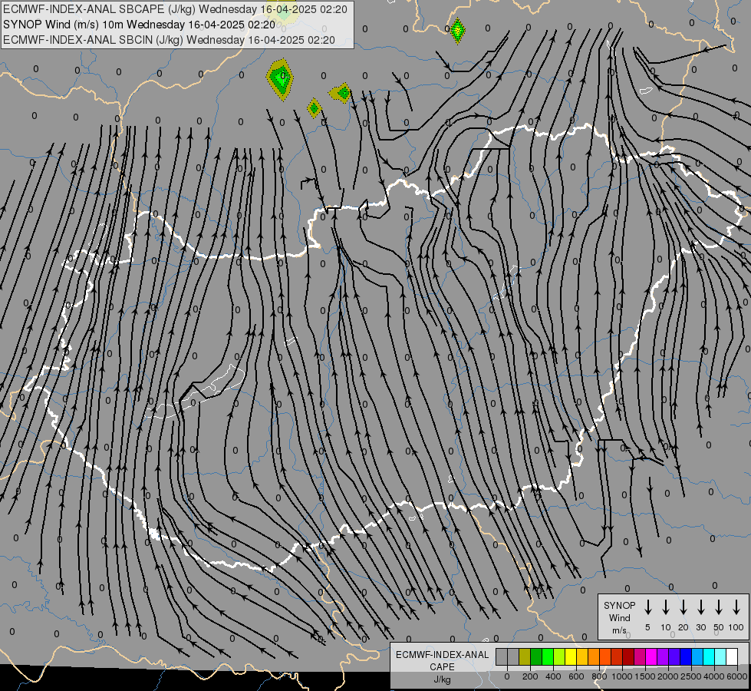751x691 pixels.
Task: Pick the pure blue swatch before 2500
Action: pos(686,656)
